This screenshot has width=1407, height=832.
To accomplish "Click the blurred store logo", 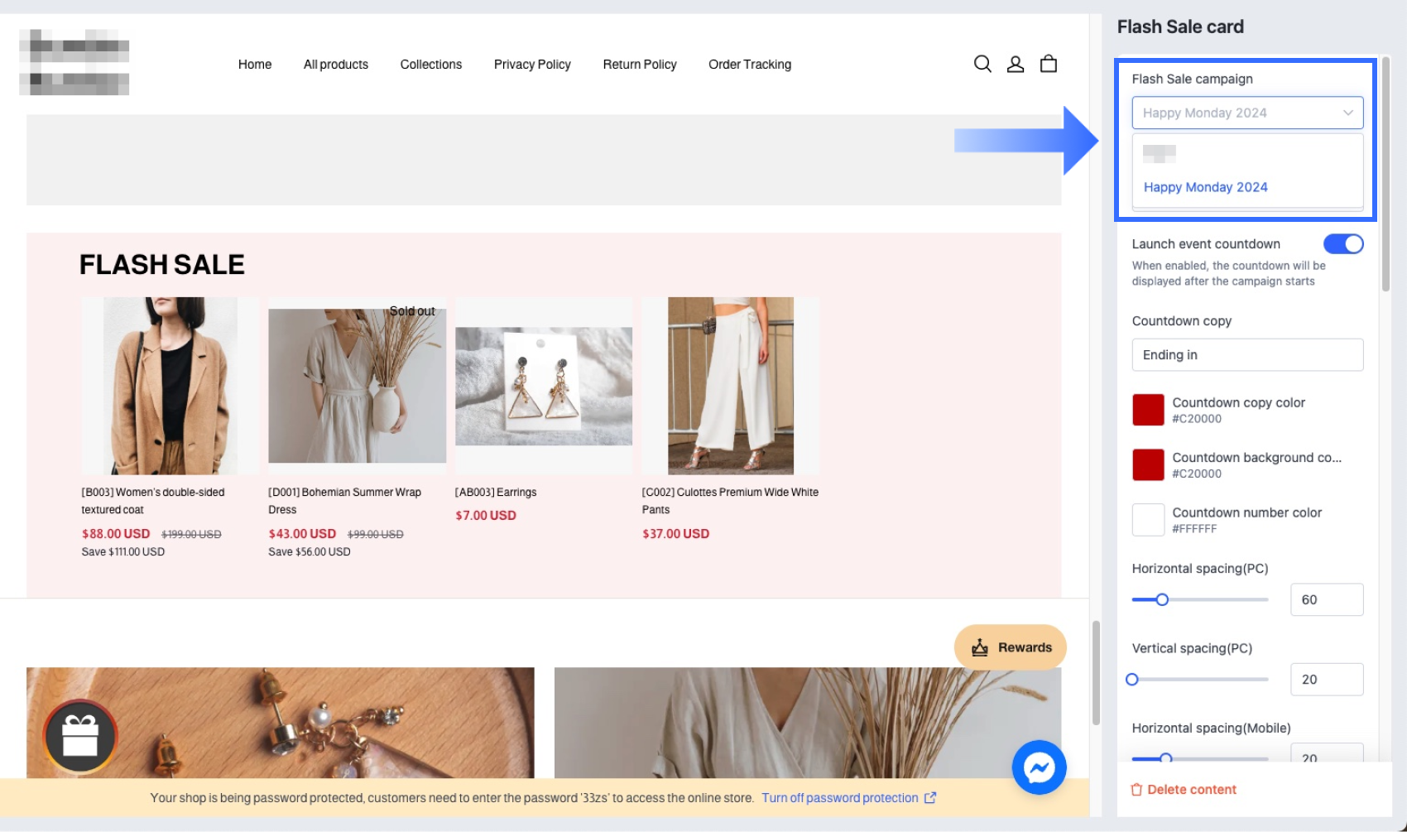I will point(74,62).
